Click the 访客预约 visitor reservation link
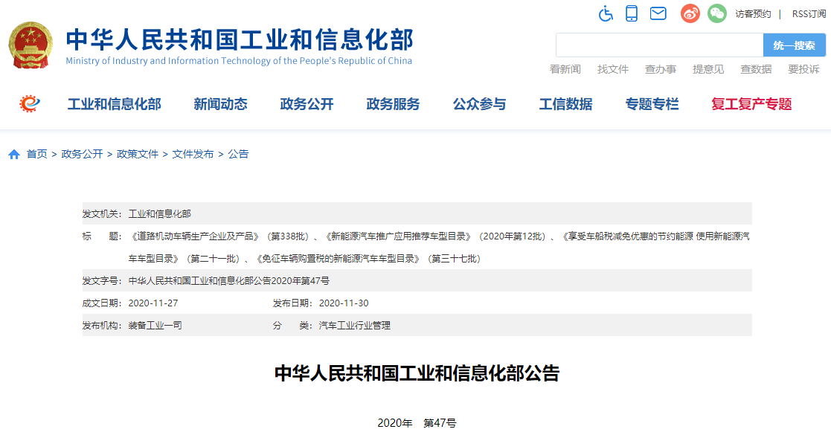The width and height of the screenshot is (831, 432). [752, 13]
